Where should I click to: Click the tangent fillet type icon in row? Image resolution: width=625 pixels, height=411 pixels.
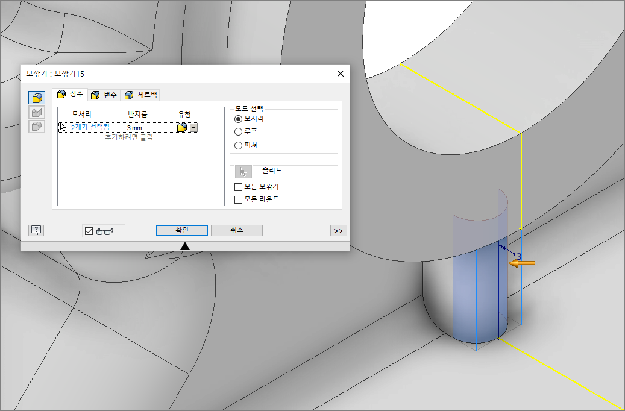[182, 128]
